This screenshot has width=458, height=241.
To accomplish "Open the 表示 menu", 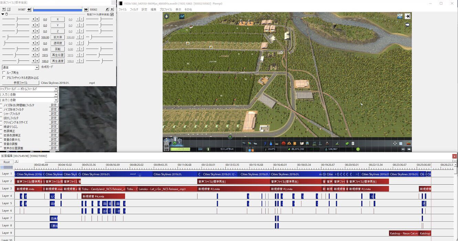I will tap(178, 10).
